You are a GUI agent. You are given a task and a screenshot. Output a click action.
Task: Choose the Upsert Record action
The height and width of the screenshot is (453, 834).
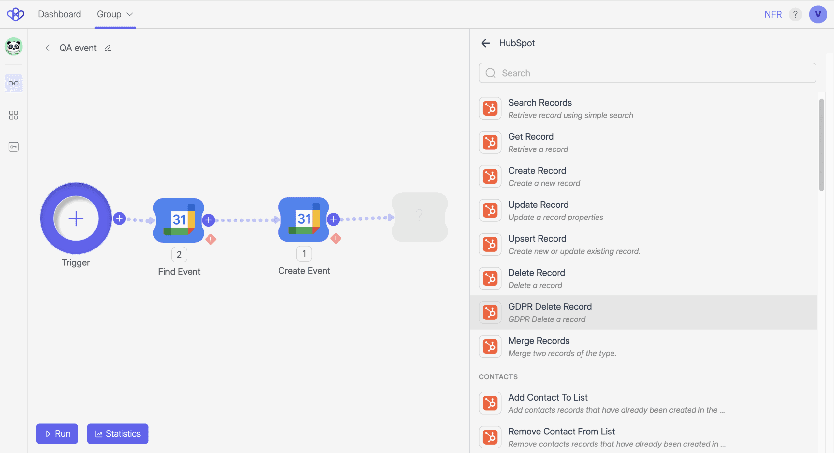[643, 245]
